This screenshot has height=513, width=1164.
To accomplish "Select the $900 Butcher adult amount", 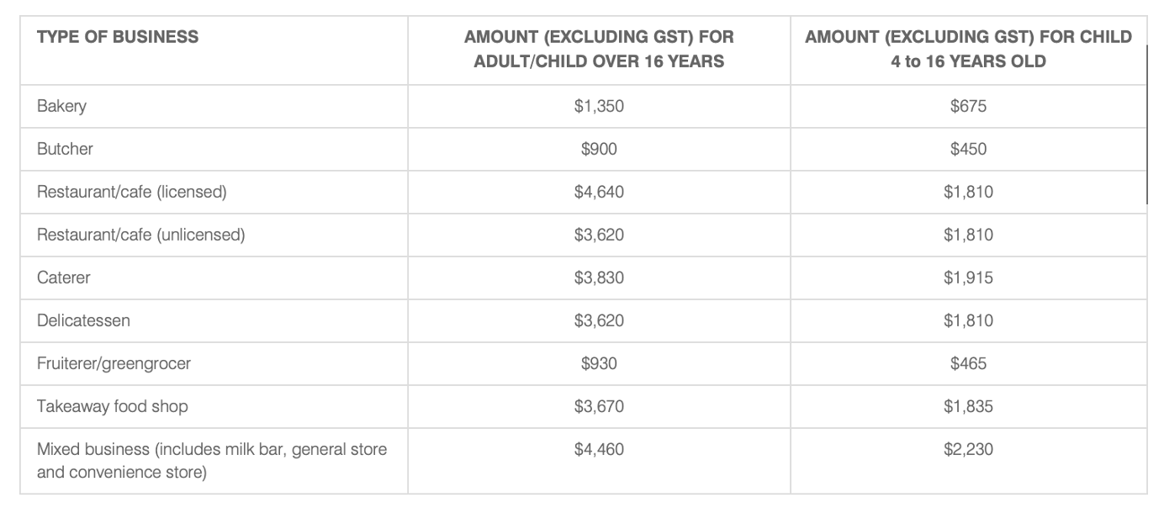I will [x=599, y=149].
